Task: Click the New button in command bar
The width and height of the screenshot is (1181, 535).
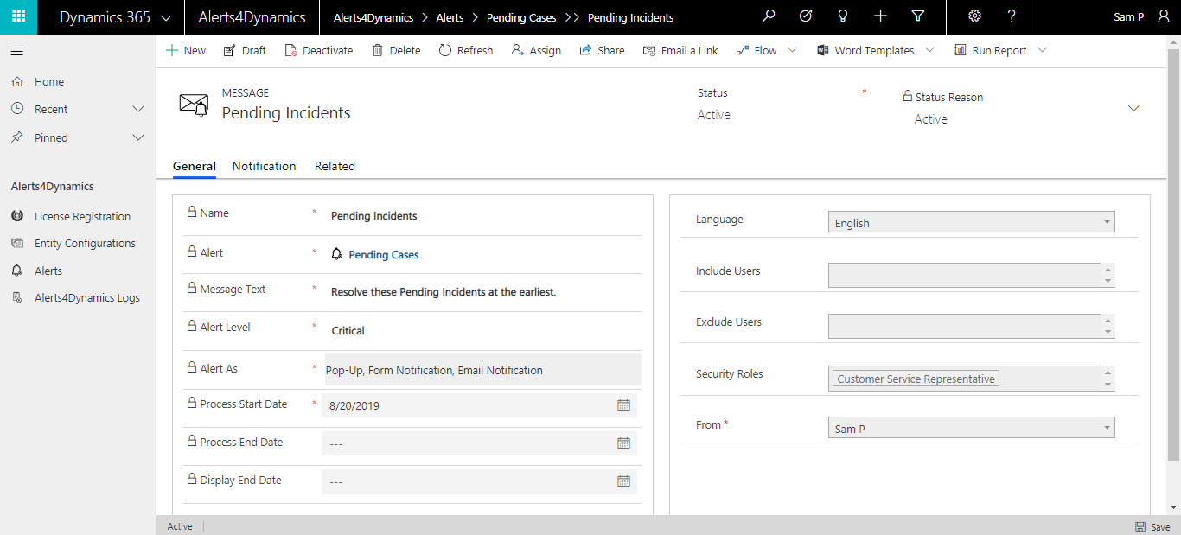Action: pyautogui.click(x=186, y=50)
